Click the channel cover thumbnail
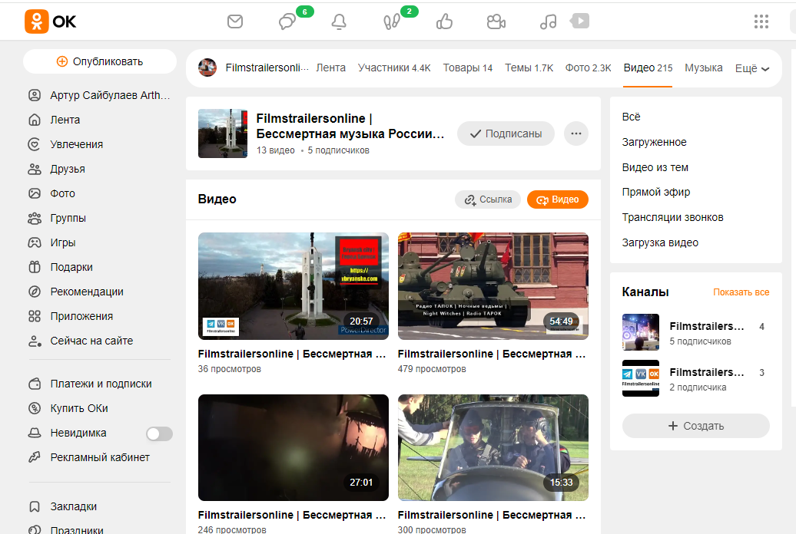Image resolution: width=796 pixels, height=534 pixels. (x=222, y=133)
